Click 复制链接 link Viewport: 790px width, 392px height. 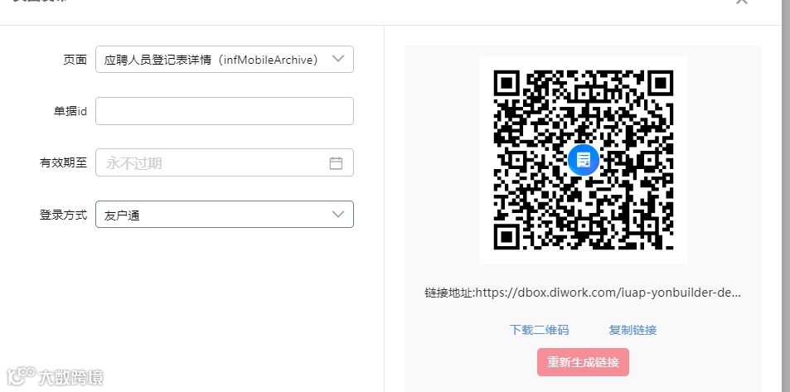[632, 330]
